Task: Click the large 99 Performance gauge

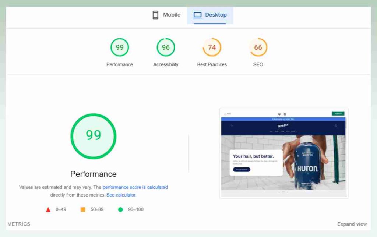Action: pyautogui.click(x=93, y=136)
